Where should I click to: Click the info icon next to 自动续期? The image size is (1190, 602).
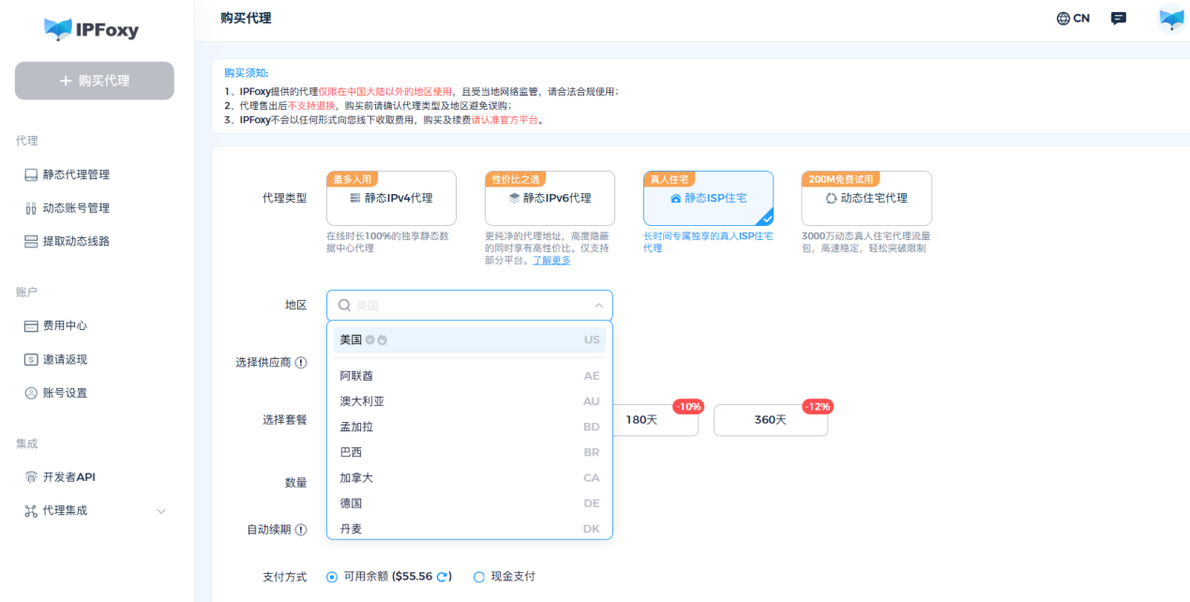pyautogui.click(x=301, y=530)
